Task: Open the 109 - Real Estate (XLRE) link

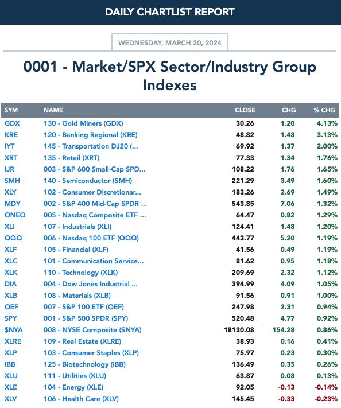Action: tap(82, 341)
